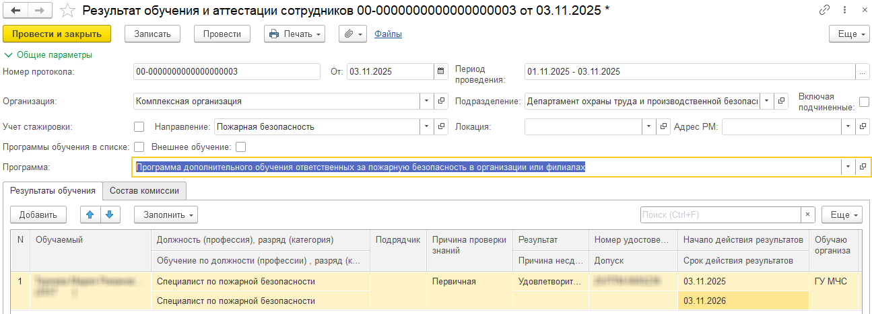Click Провести и закрыть button
The width and height of the screenshot is (872, 314).
coord(57,34)
